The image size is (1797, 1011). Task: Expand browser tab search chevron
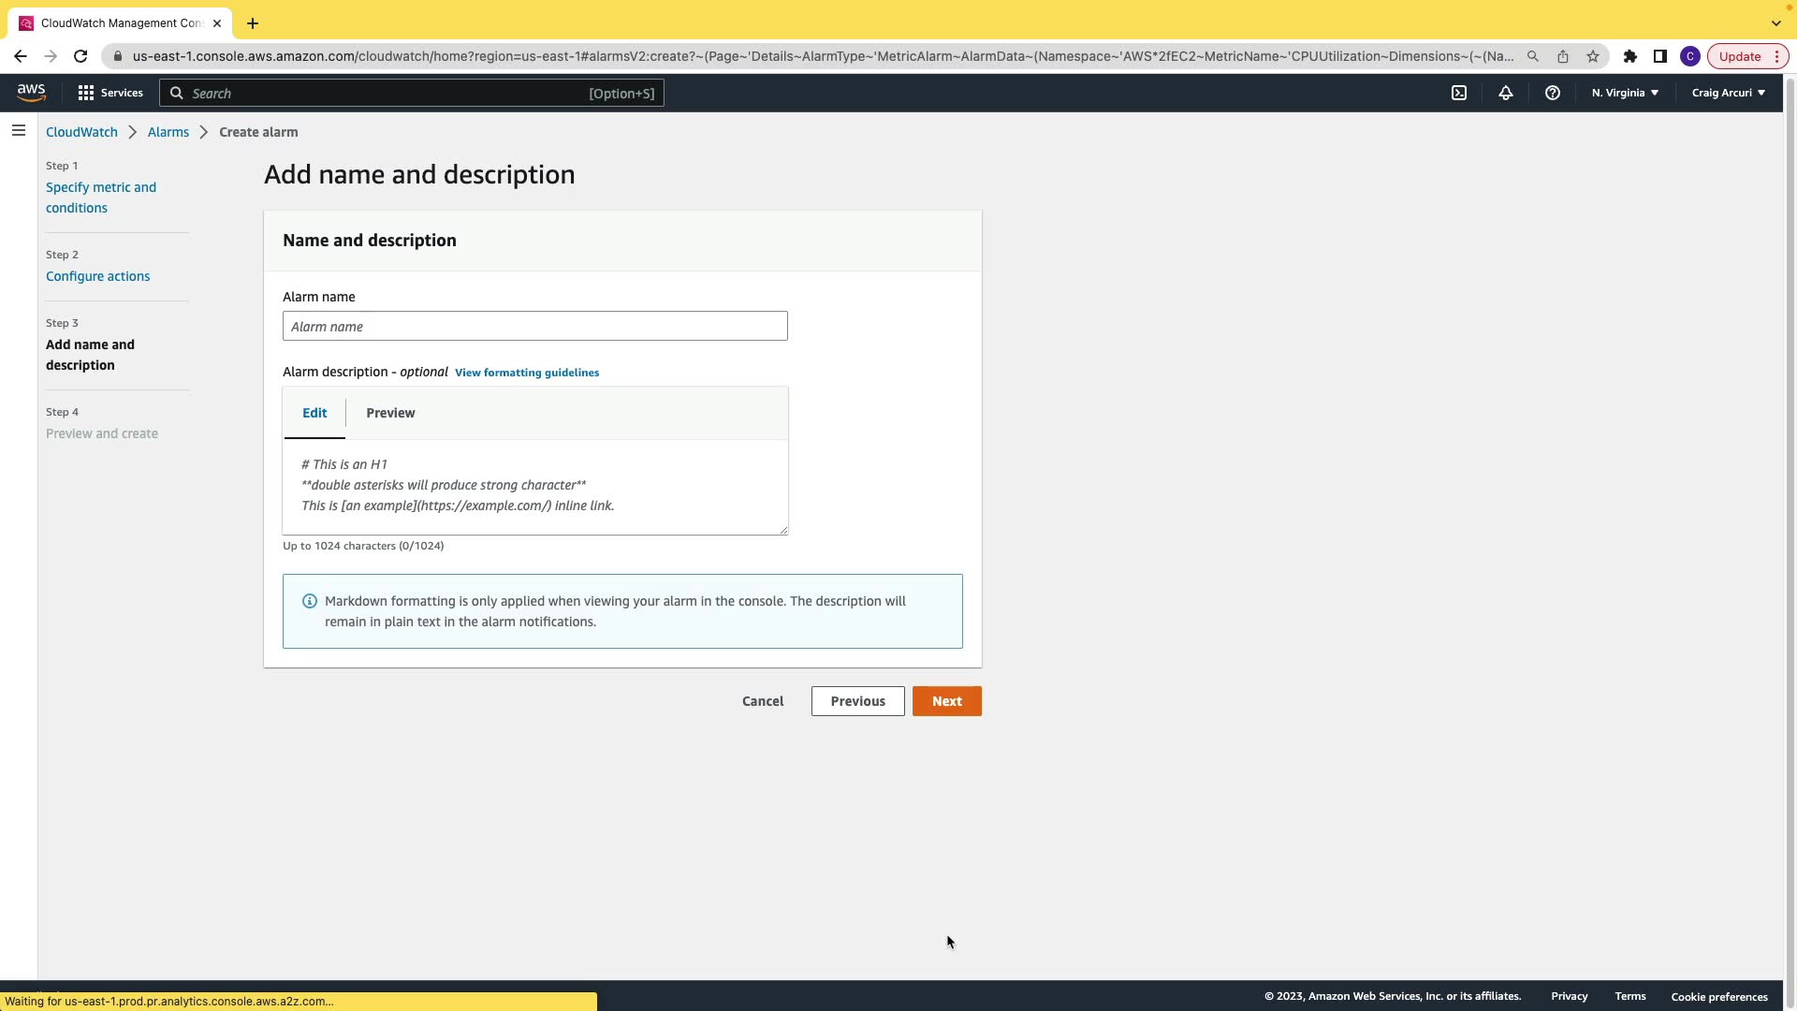1775,23
